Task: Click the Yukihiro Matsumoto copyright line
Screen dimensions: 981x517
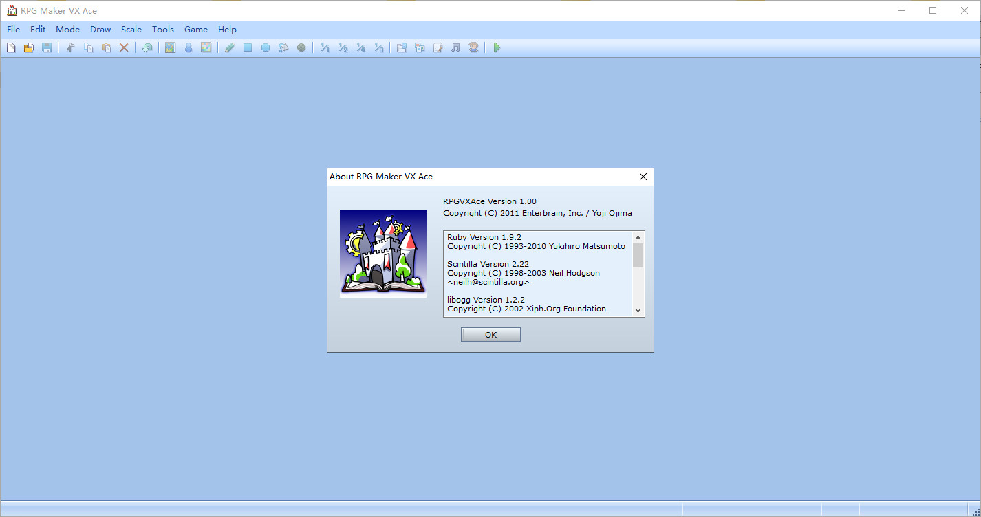Action: [537, 246]
